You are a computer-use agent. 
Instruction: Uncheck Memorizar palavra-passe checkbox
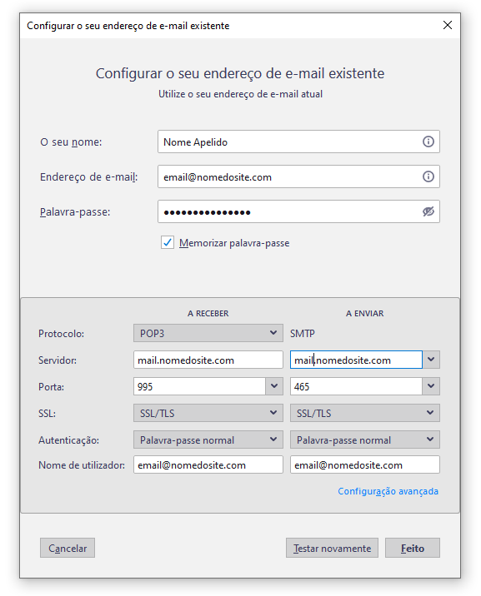168,242
